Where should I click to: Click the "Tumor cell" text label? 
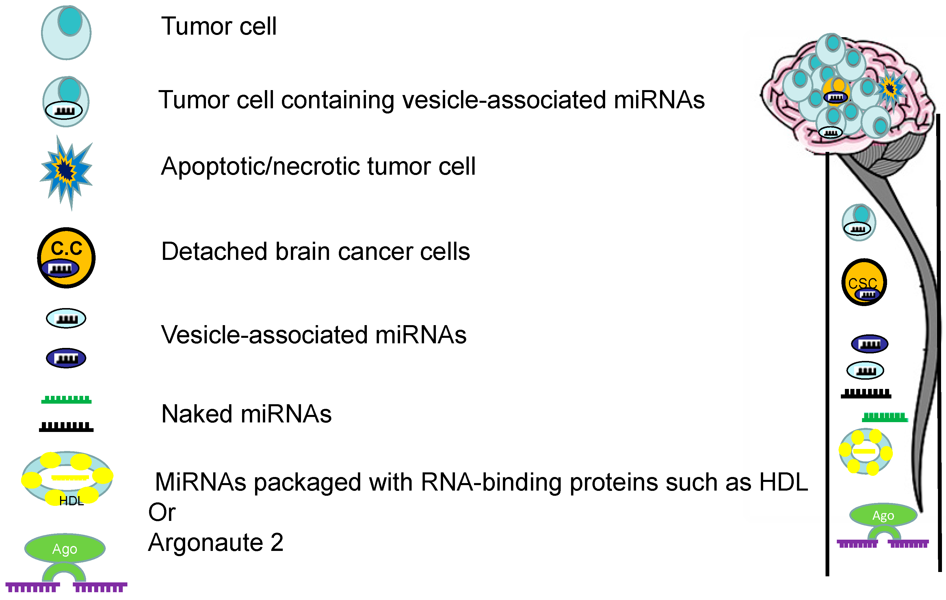coord(219,26)
